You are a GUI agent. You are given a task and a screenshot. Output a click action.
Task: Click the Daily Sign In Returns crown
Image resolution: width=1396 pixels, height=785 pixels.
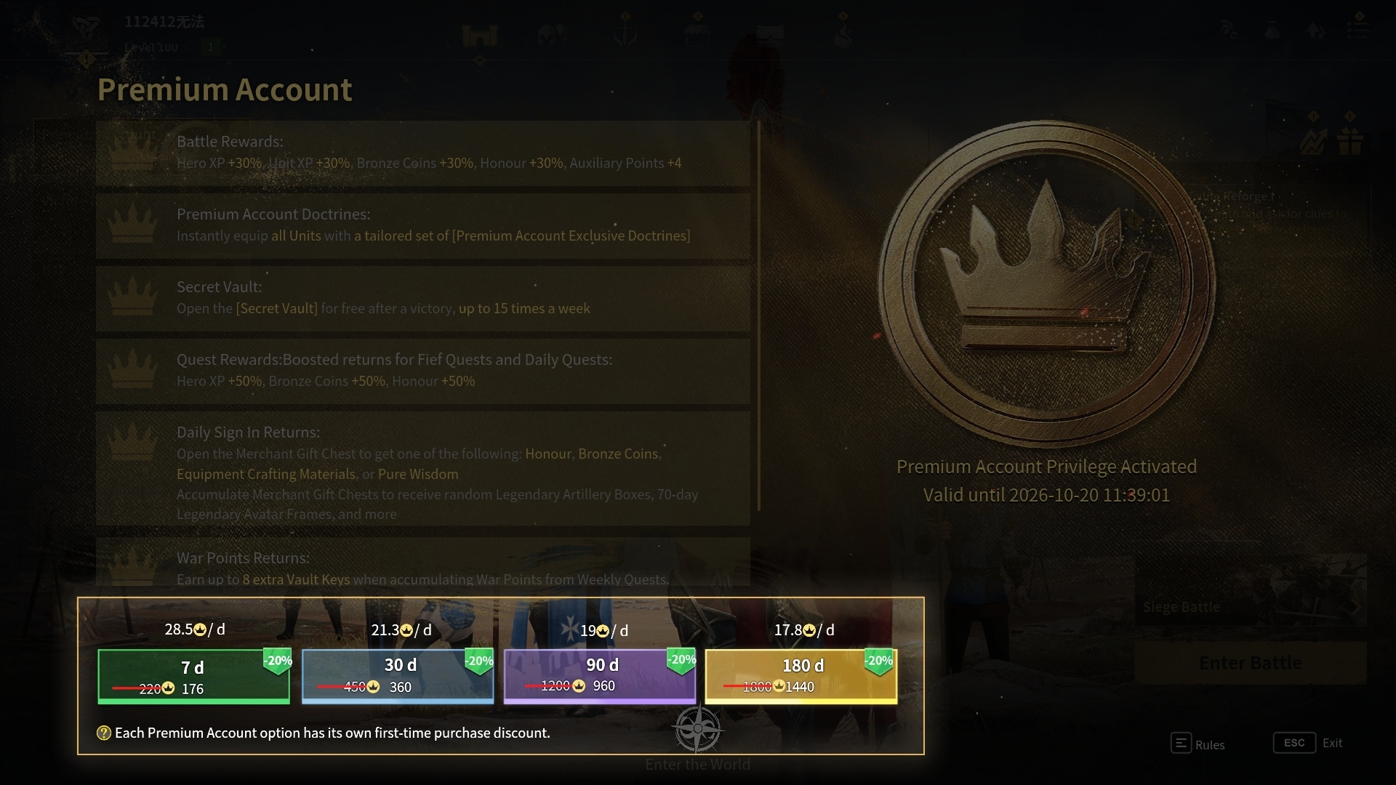(x=132, y=442)
